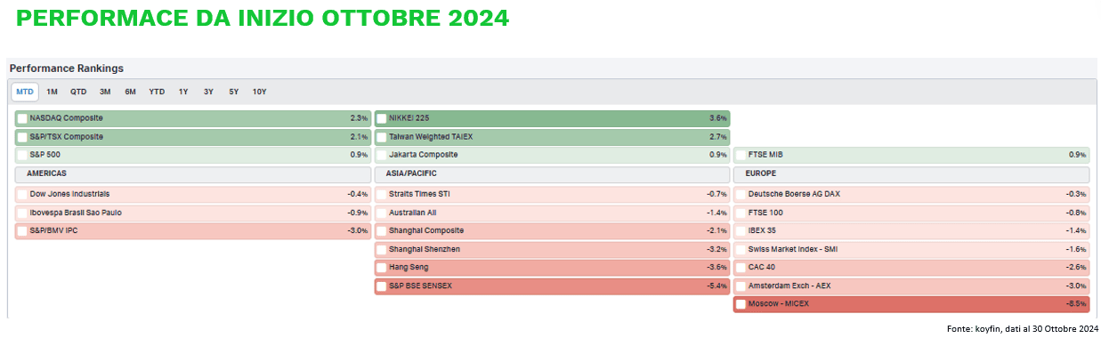Select the 3Y period tab
The height and width of the screenshot is (338, 1101).
point(208,92)
